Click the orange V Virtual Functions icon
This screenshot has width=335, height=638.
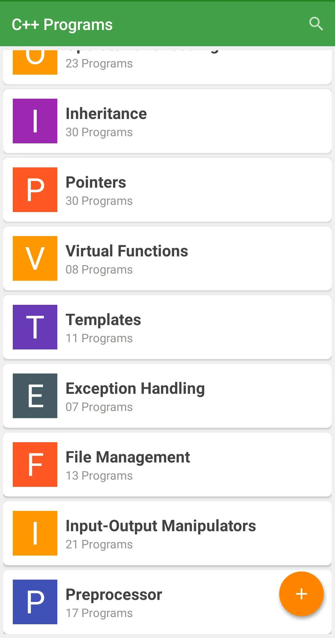(x=35, y=258)
